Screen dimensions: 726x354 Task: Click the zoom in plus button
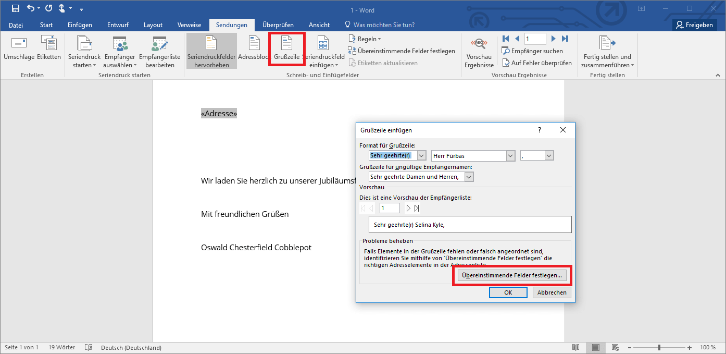[x=690, y=347]
